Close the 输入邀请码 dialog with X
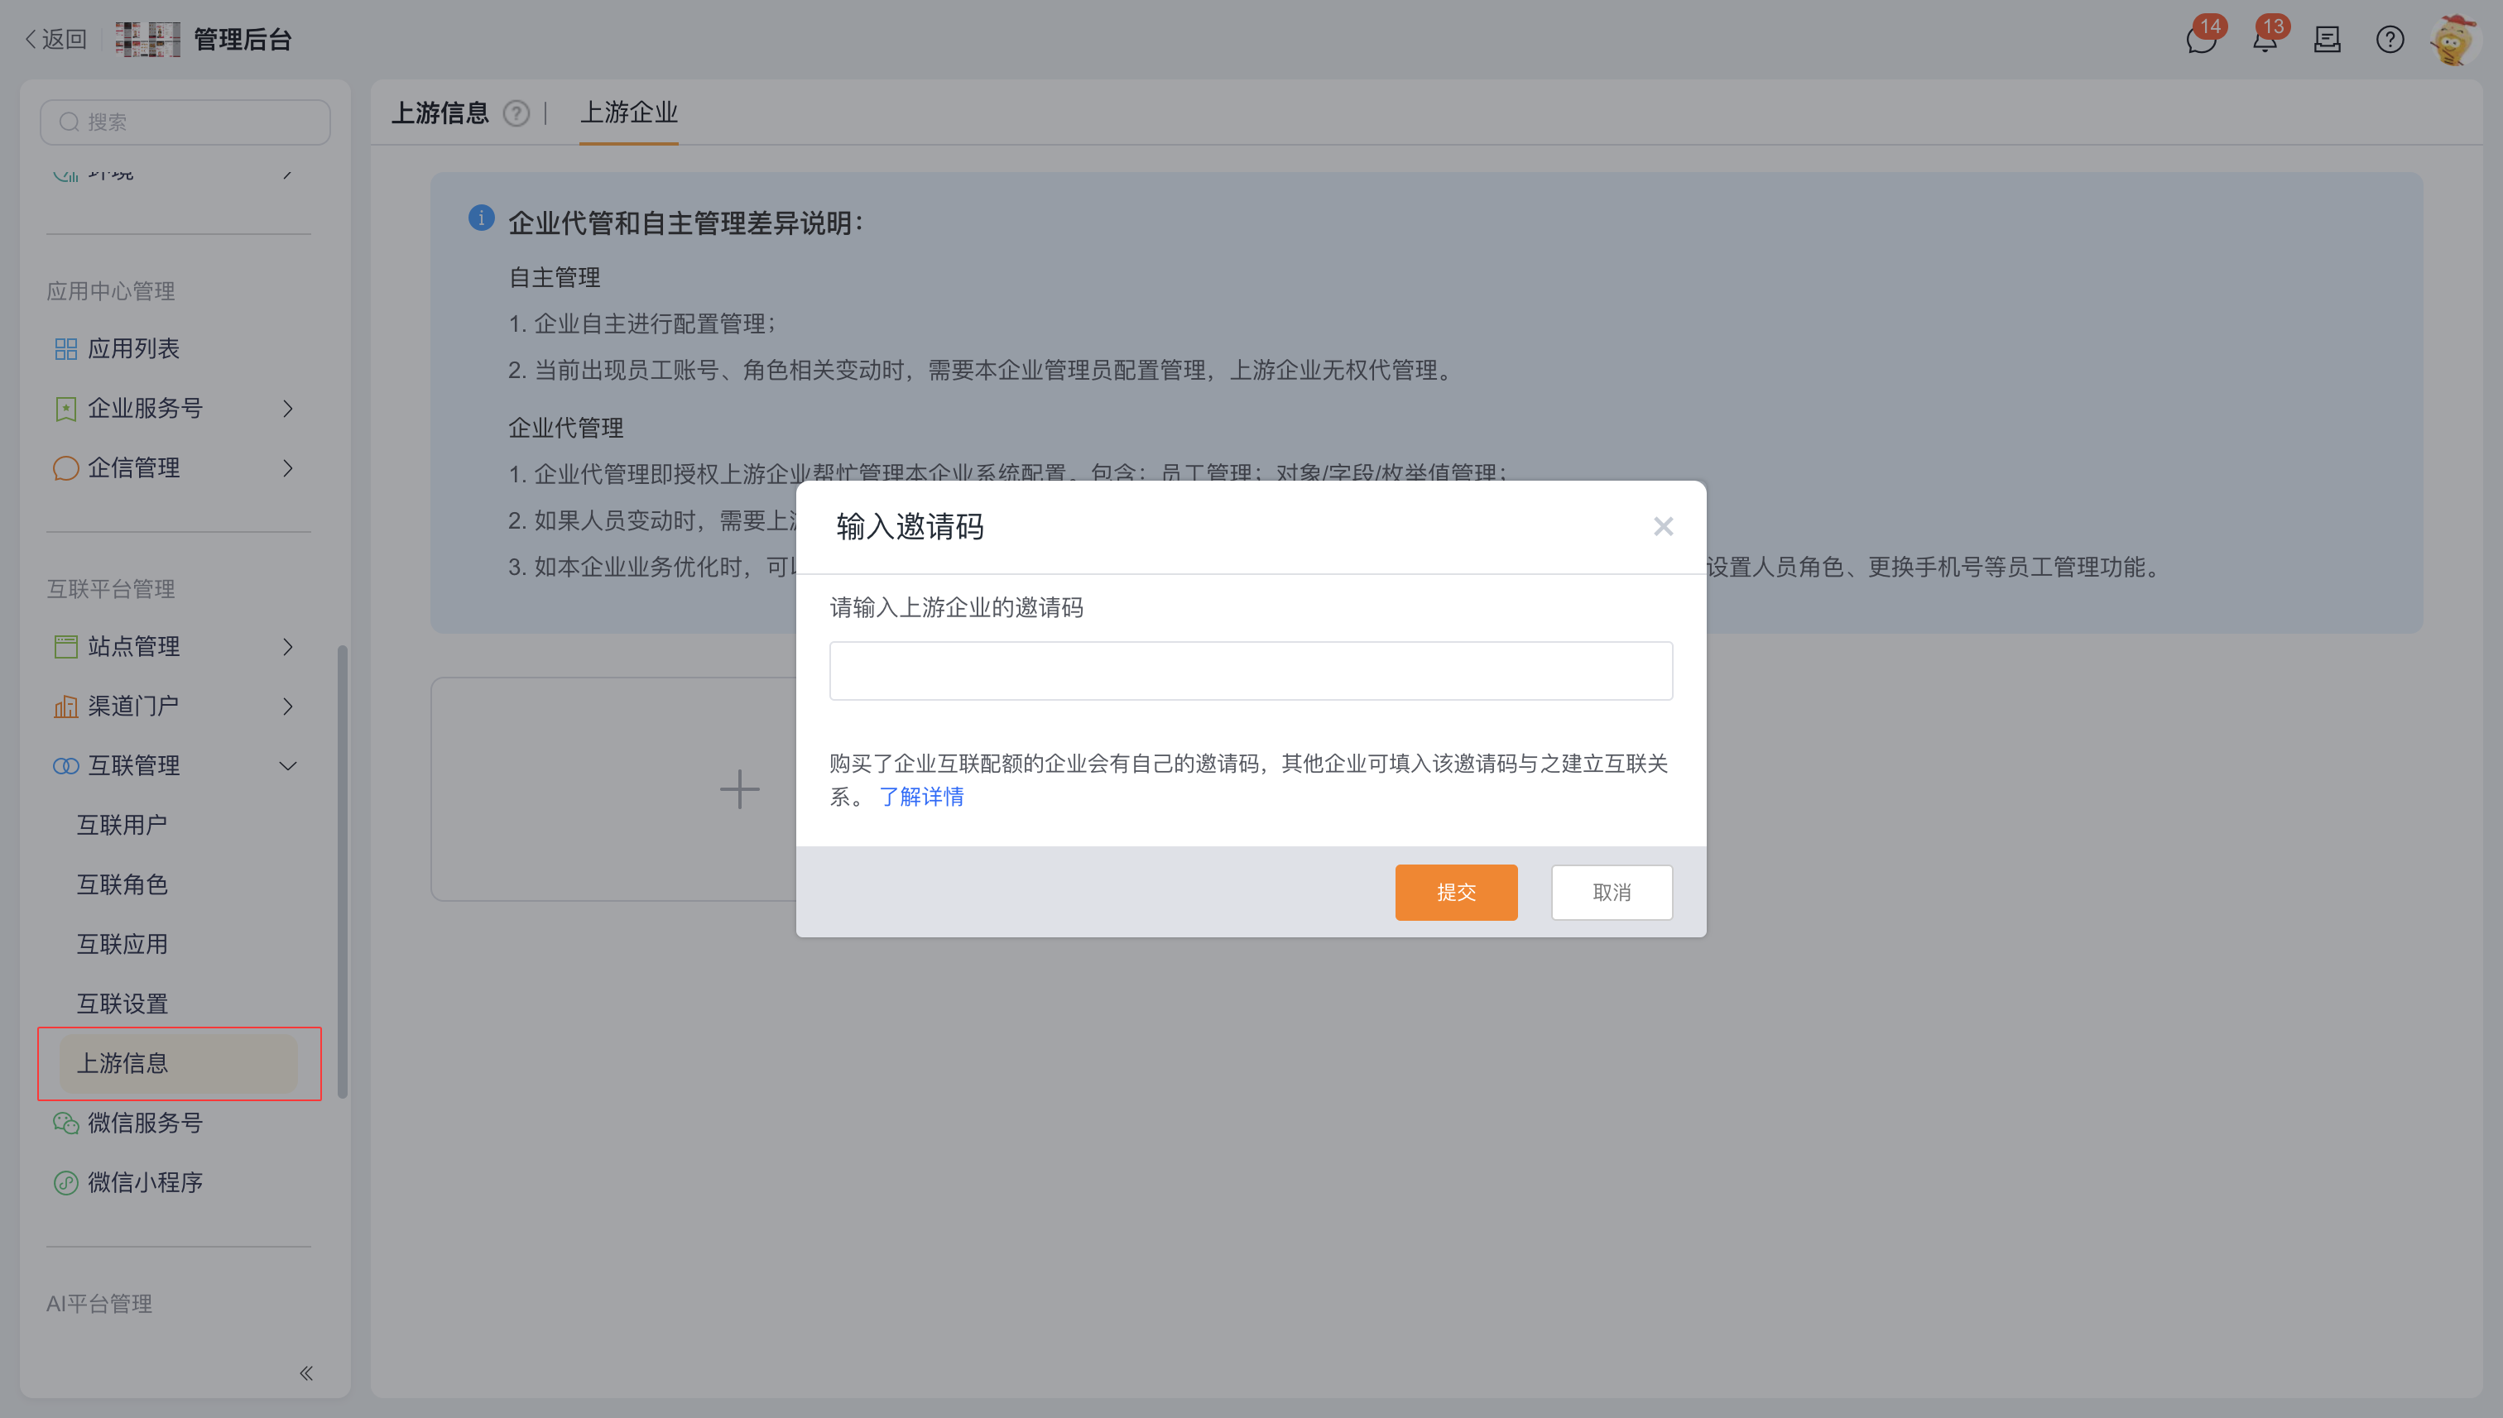This screenshot has width=2503, height=1418. click(x=1662, y=527)
